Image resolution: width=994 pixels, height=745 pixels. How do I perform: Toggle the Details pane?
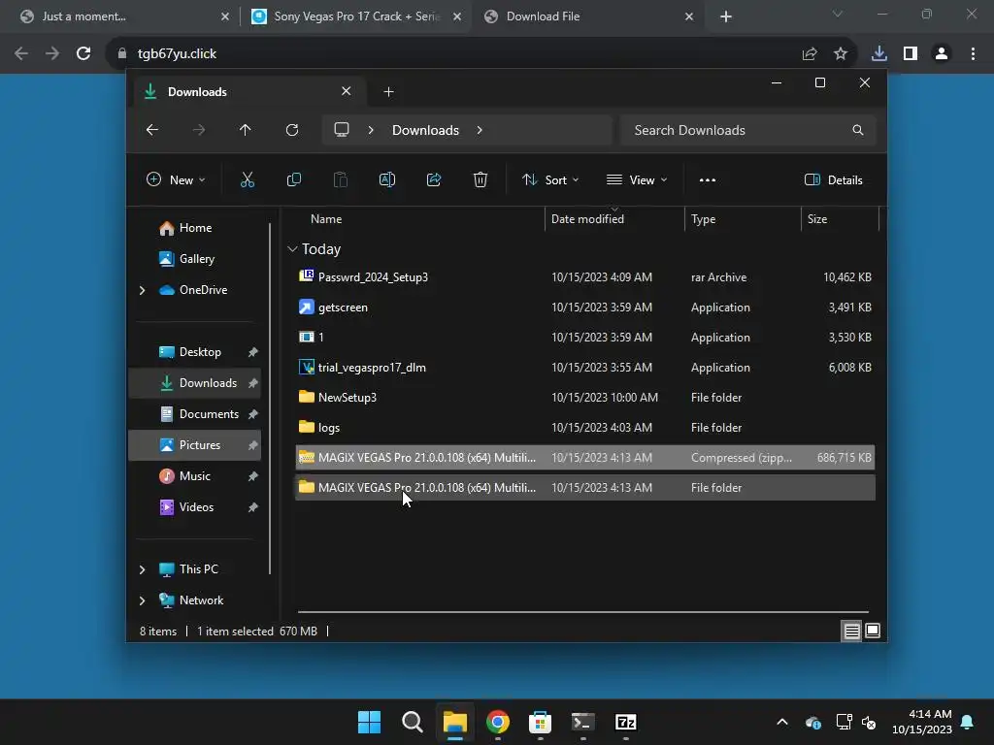[833, 179]
